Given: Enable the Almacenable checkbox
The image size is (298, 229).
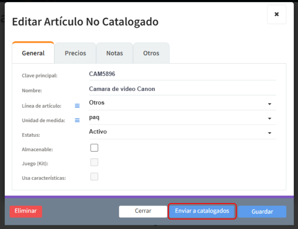Looking at the screenshot, I should tap(94, 148).
